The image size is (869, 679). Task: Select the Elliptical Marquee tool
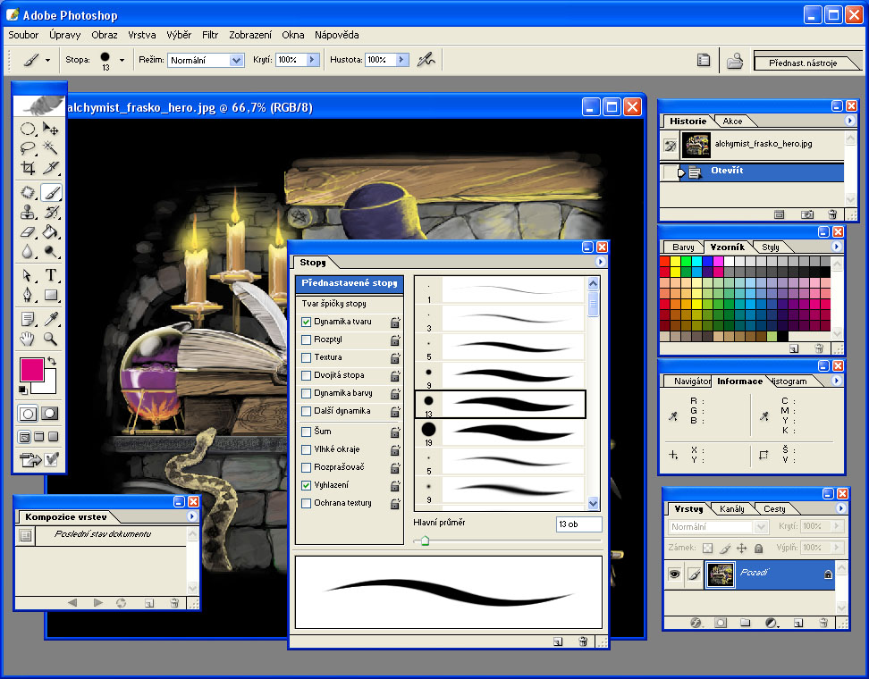point(28,129)
